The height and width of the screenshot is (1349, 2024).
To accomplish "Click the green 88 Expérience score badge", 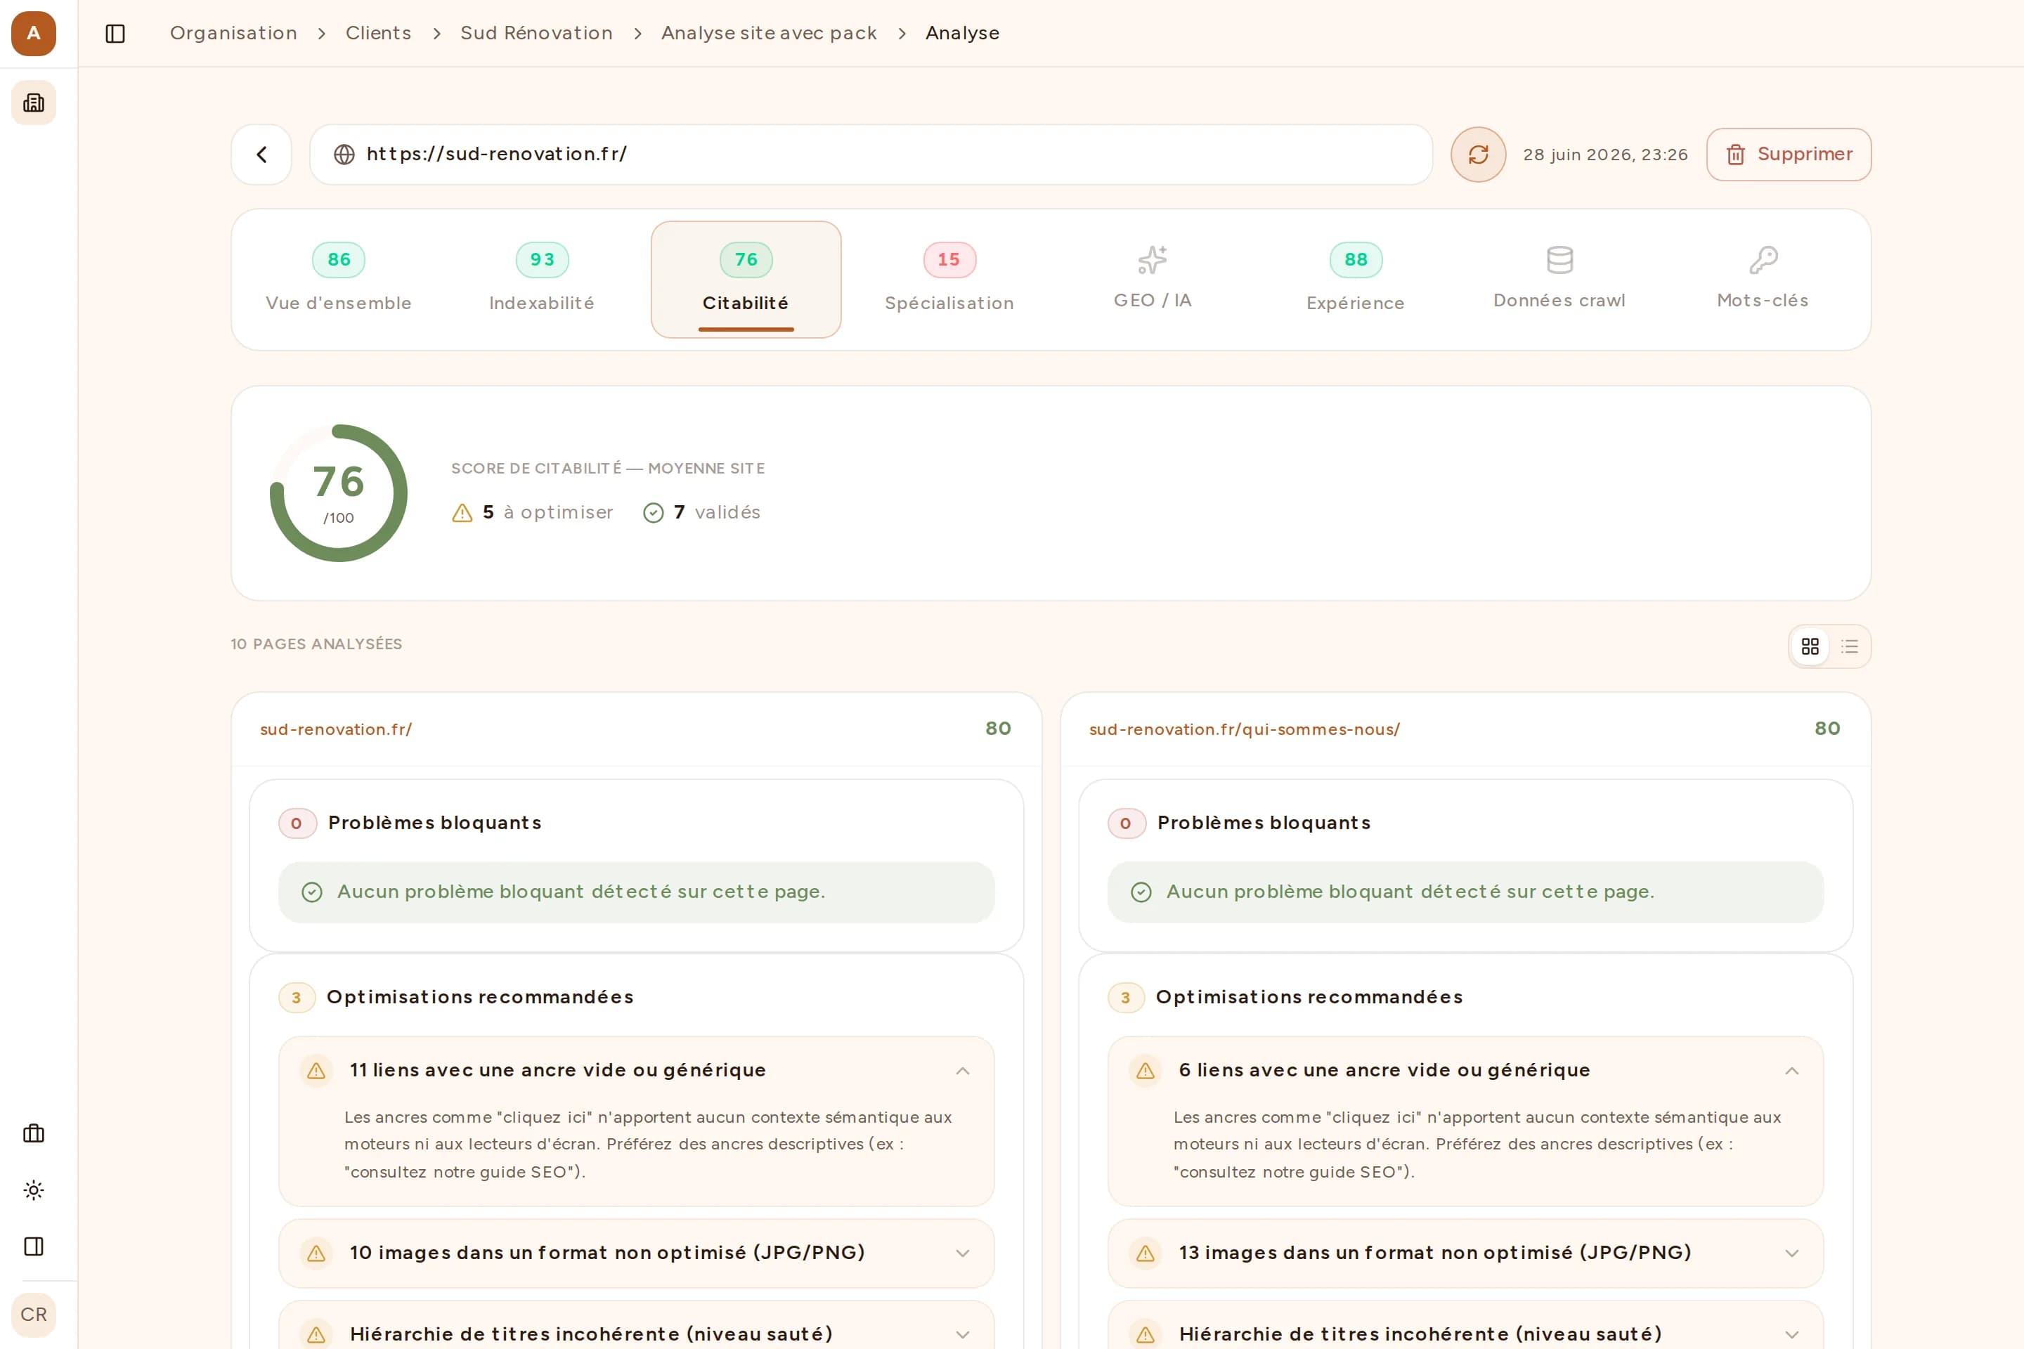I will [x=1356, y=260].
